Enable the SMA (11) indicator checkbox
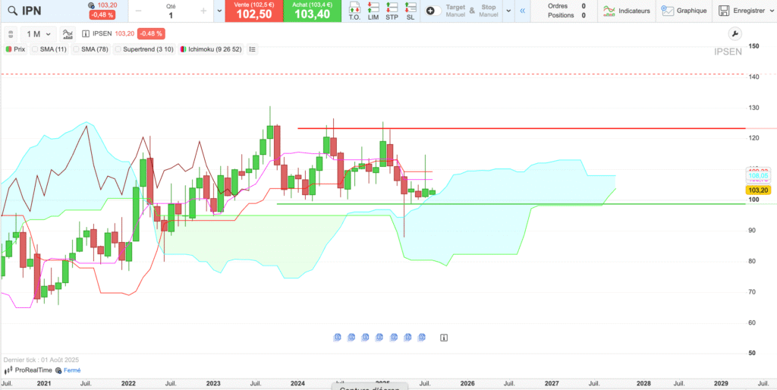The height and width of the screenshot is (390, 777). [35, 49]
